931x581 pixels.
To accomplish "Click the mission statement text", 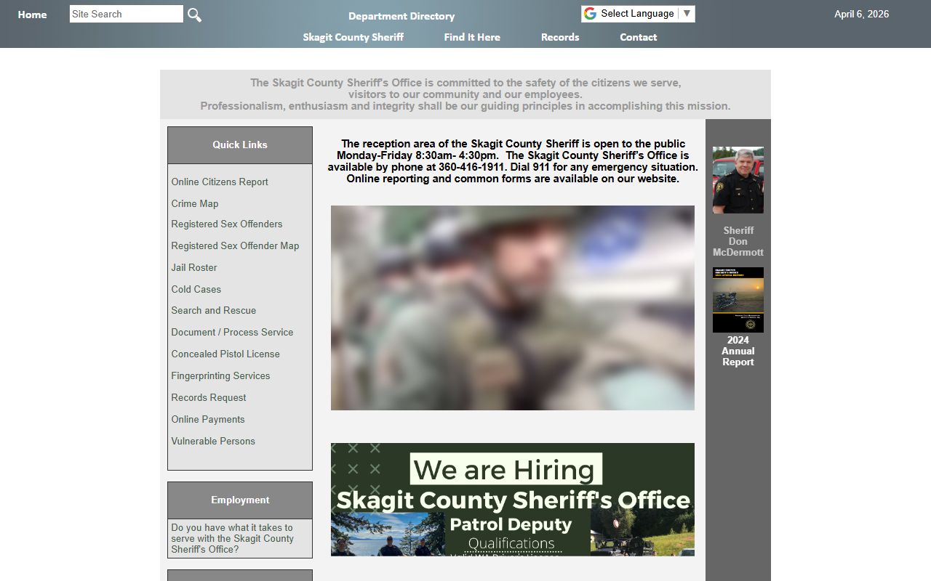I will (465, 94).
